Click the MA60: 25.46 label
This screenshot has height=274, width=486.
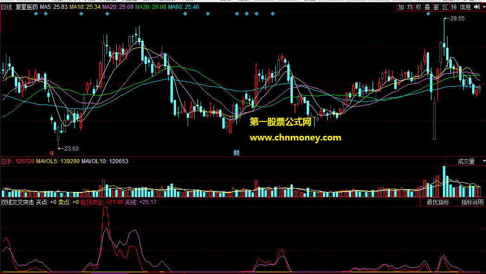183,7
